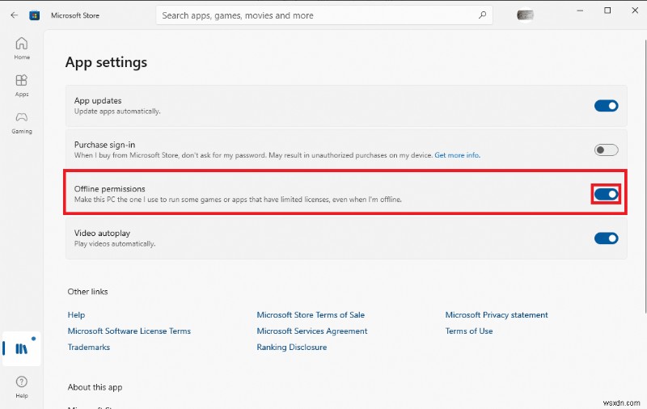Disable the Offline permissions toggle
The width and height of the screenshot is (647, 409).
[x=606, y=194]
